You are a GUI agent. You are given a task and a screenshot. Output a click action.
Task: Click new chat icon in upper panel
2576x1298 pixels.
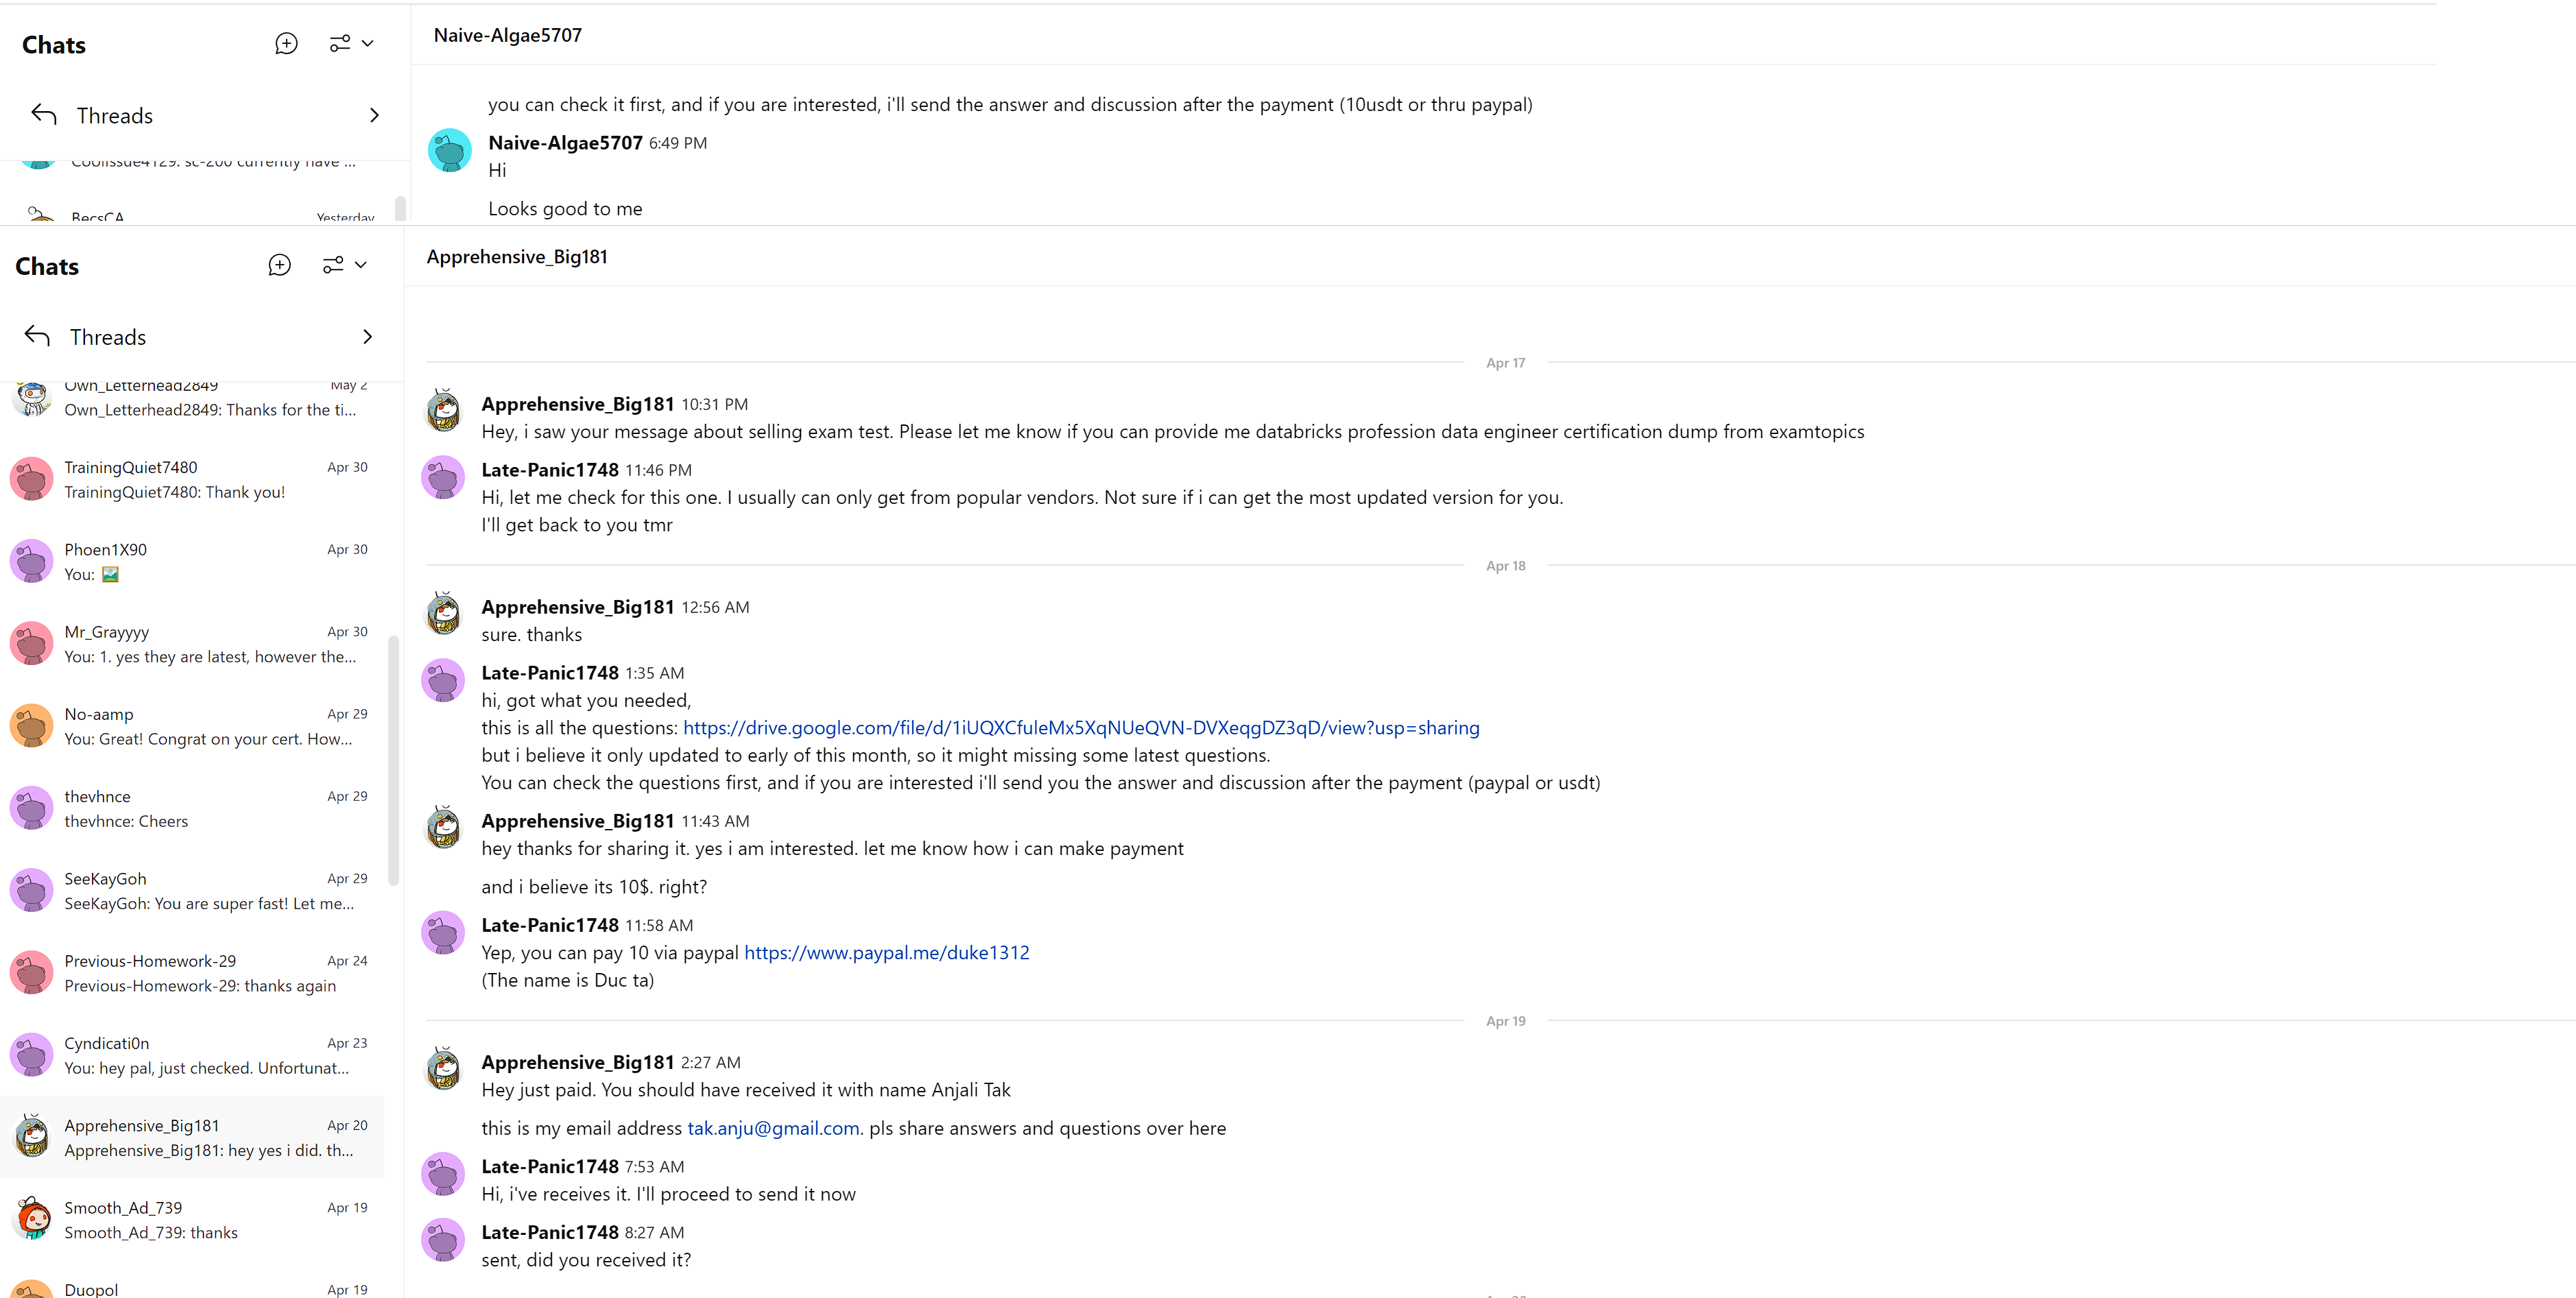coord(287,44)
